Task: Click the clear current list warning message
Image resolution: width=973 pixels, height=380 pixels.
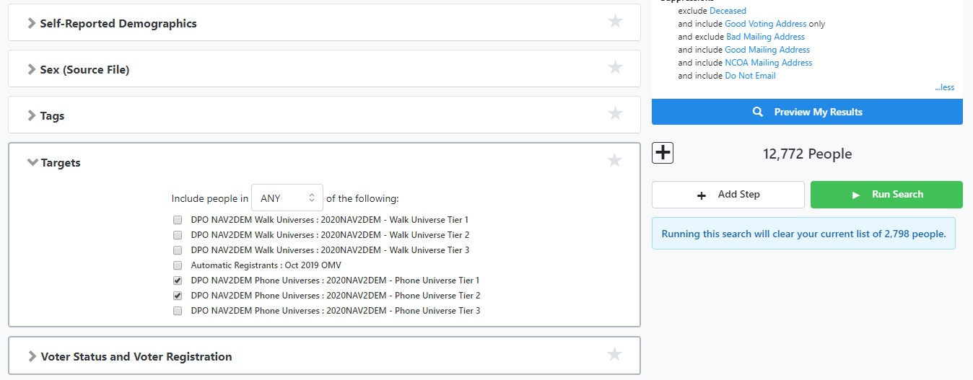Action: 803,234
